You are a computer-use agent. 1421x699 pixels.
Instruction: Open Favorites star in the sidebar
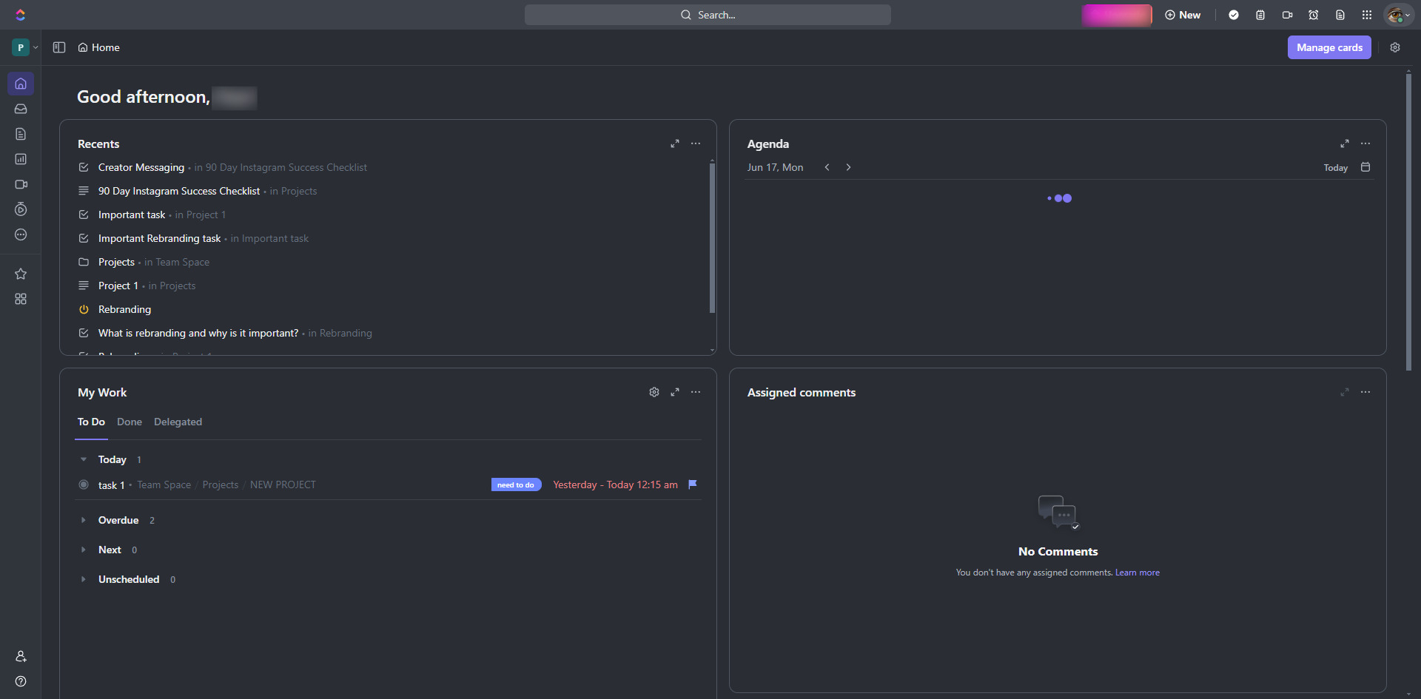click(x=21, y=274)
